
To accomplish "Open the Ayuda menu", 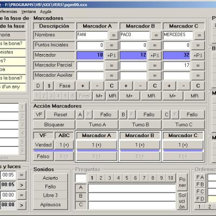I will (46, 11).
